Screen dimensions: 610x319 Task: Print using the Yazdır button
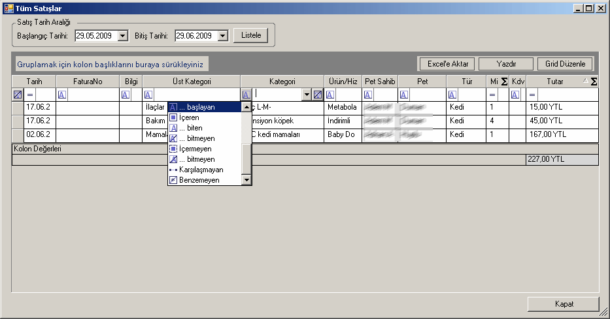click(506, 64)
